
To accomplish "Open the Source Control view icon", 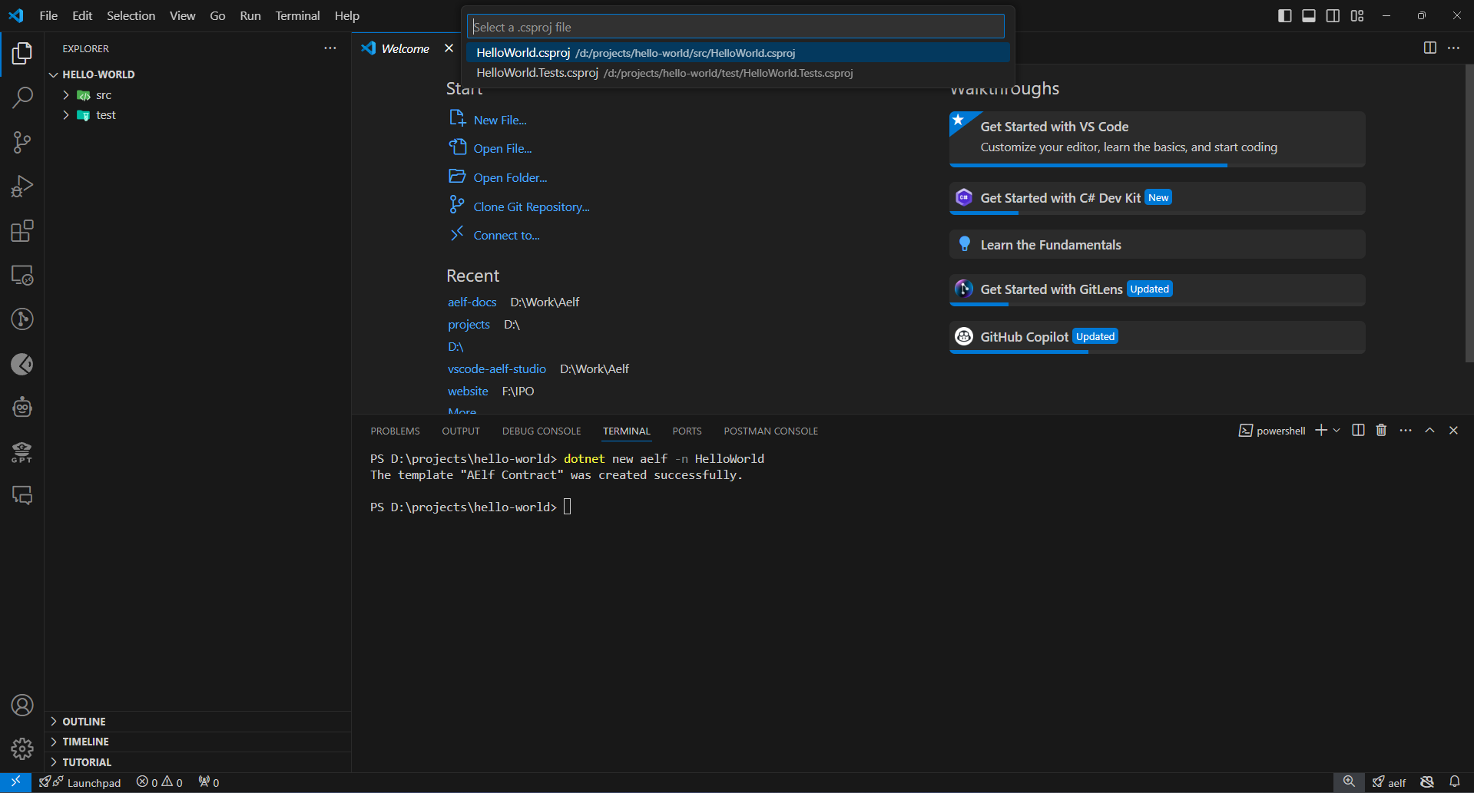I will click(22, 142).
